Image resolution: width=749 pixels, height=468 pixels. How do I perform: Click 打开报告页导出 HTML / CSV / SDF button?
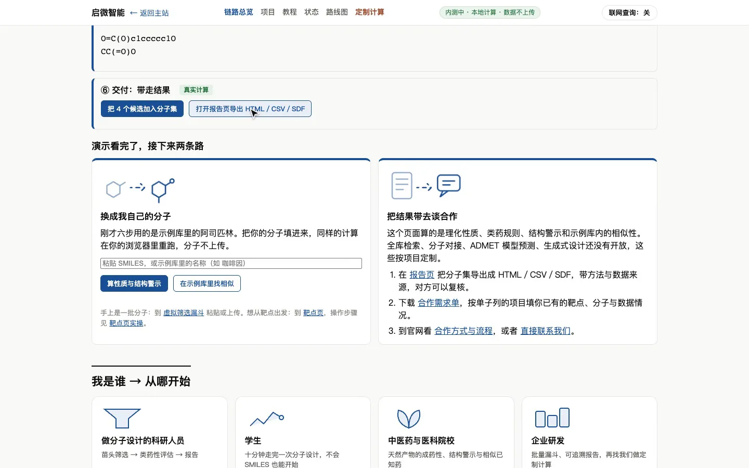click(x=250, y=109)
